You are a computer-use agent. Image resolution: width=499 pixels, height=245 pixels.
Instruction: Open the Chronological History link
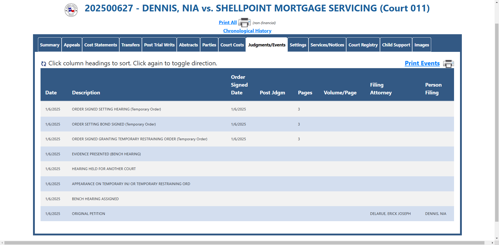247,31
